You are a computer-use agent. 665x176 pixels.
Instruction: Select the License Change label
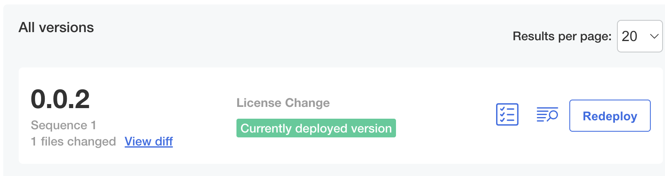283,103
